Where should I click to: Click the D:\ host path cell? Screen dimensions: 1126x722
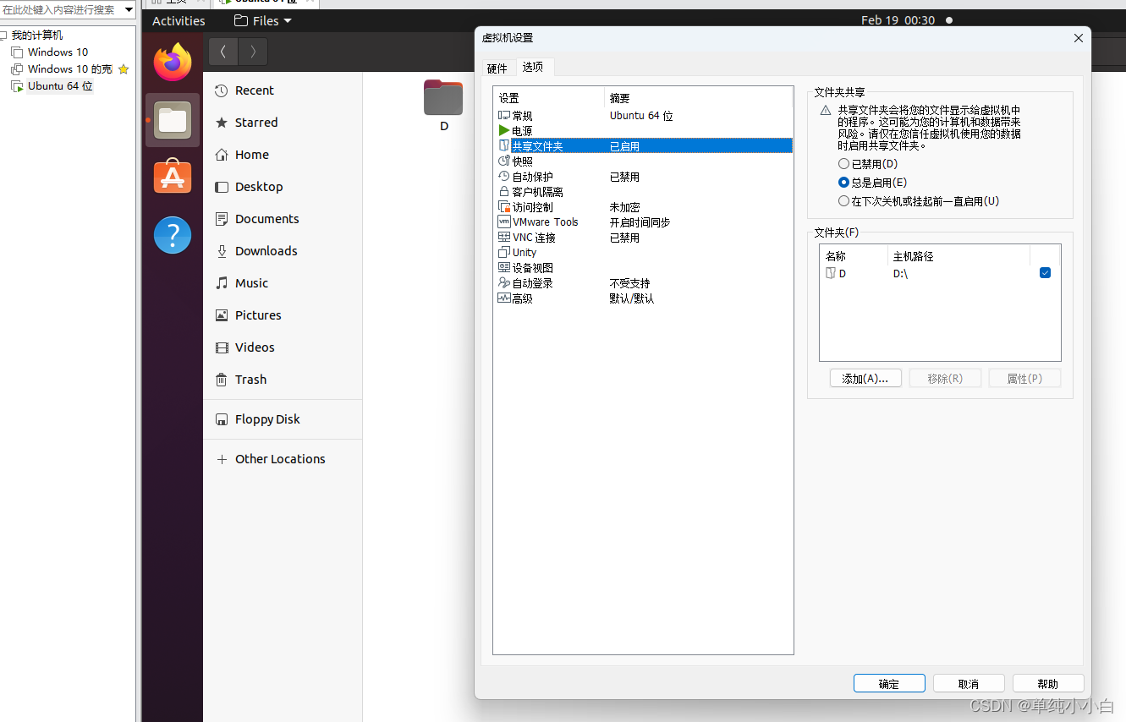coord(901,274)
